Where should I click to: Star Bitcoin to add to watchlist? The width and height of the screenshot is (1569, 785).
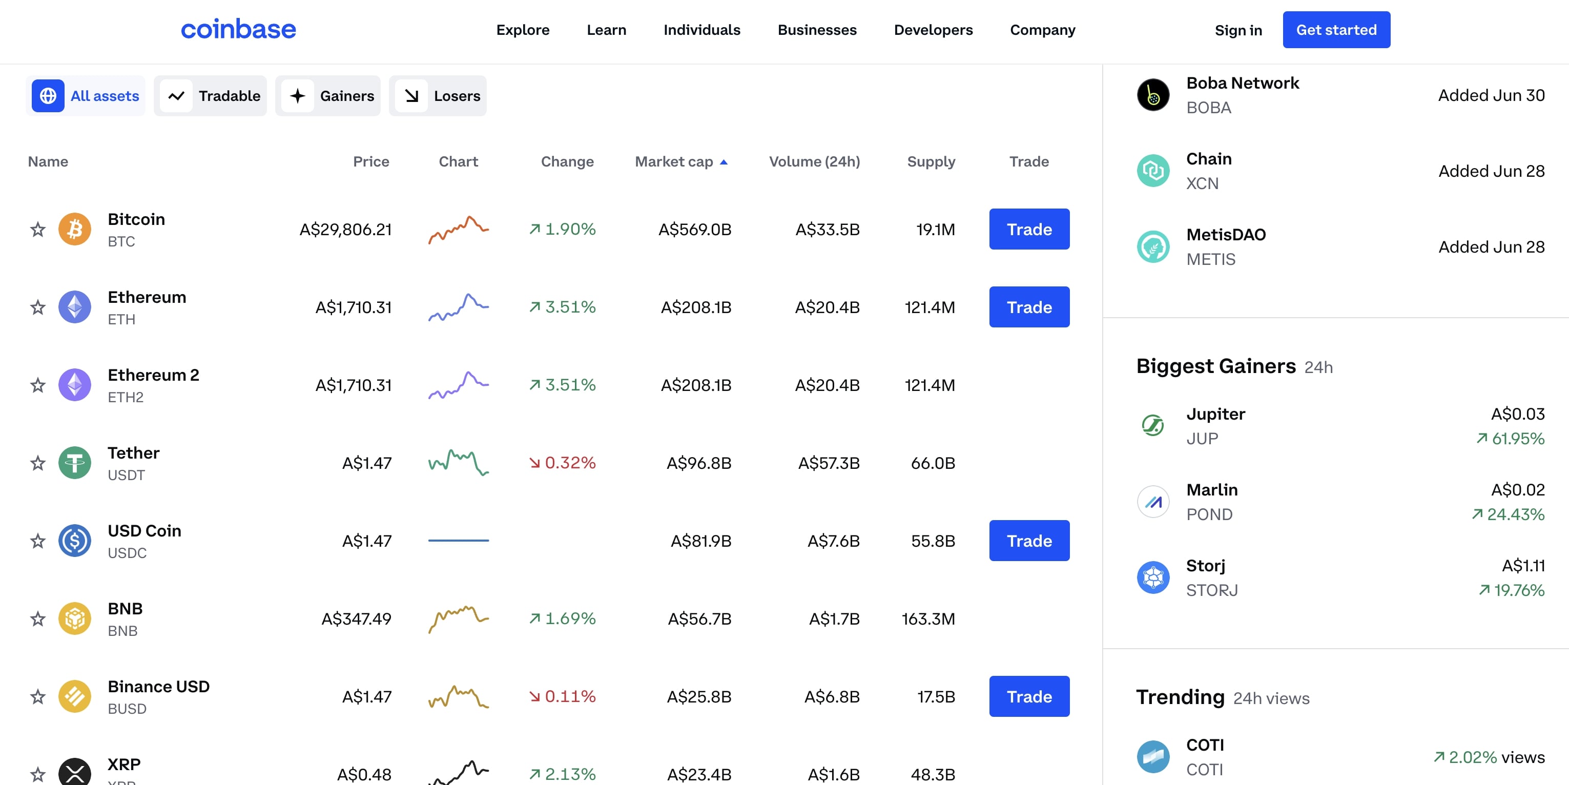coord(38,230)
